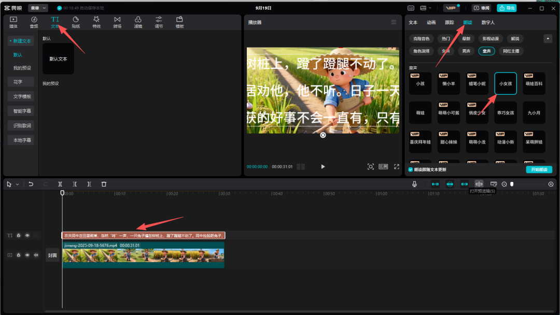Open the 滤镜 (Filters) panel
The width and height of the screenshot is (560, 315).
138,22
